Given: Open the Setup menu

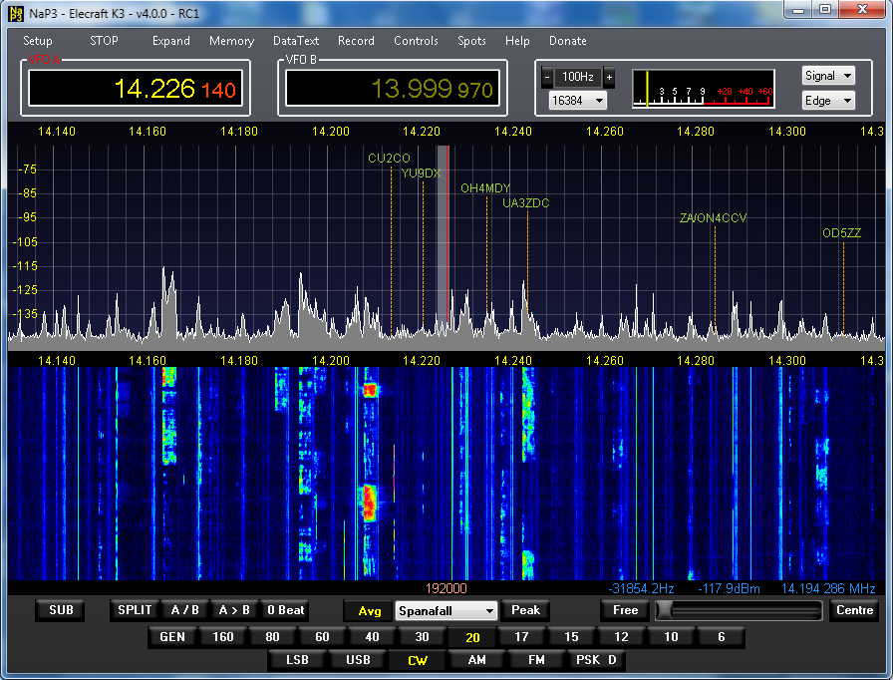Looking at the screenshot, I should pos(38,41).
